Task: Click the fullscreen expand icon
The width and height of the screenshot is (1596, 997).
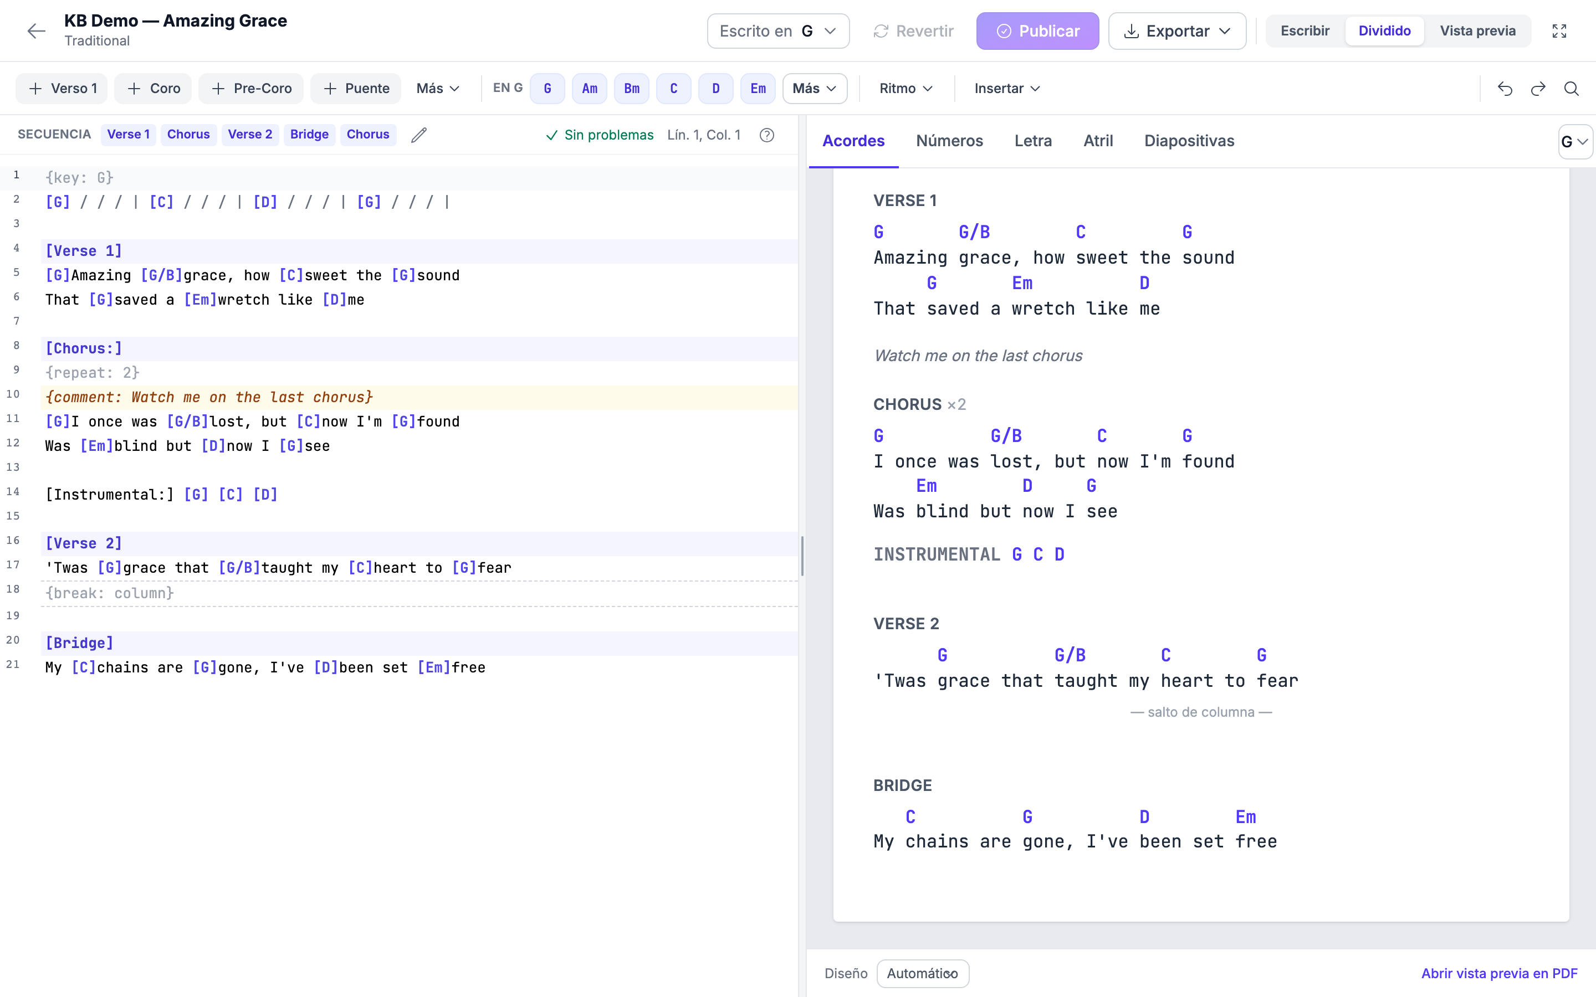Action: 1559,31
